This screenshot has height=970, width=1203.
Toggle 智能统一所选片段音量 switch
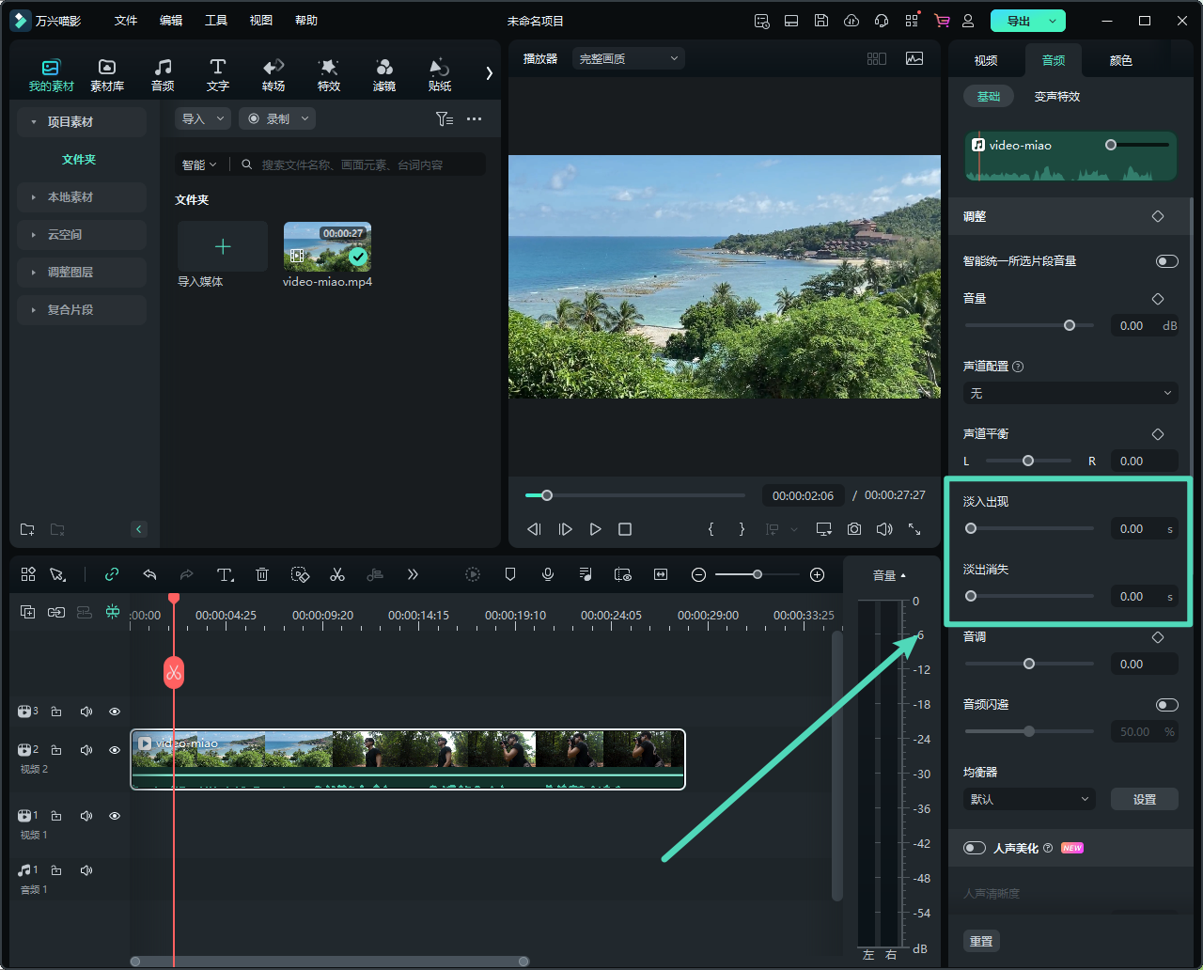1166,261
